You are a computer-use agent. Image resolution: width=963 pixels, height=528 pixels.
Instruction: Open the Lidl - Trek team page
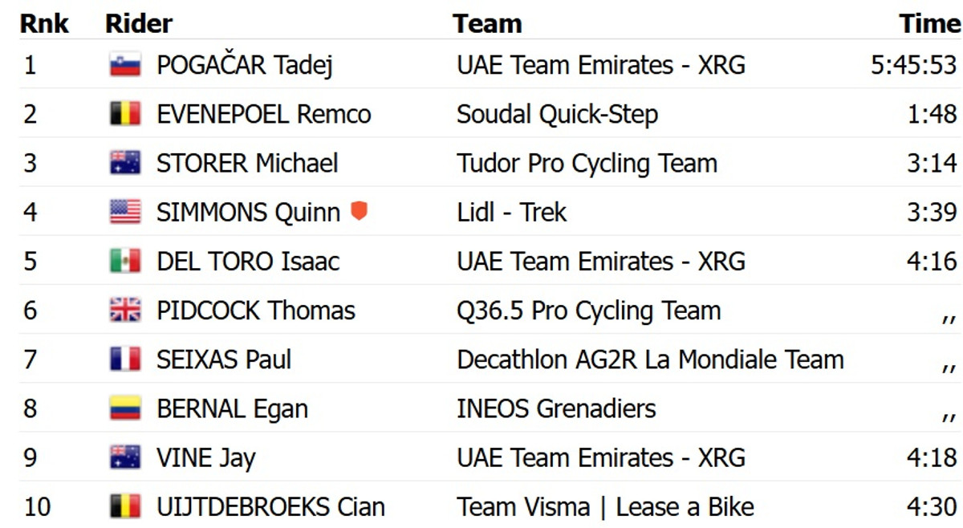511,213
